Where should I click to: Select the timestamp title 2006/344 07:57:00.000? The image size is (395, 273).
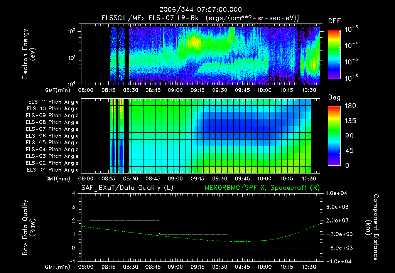point(201,10)
